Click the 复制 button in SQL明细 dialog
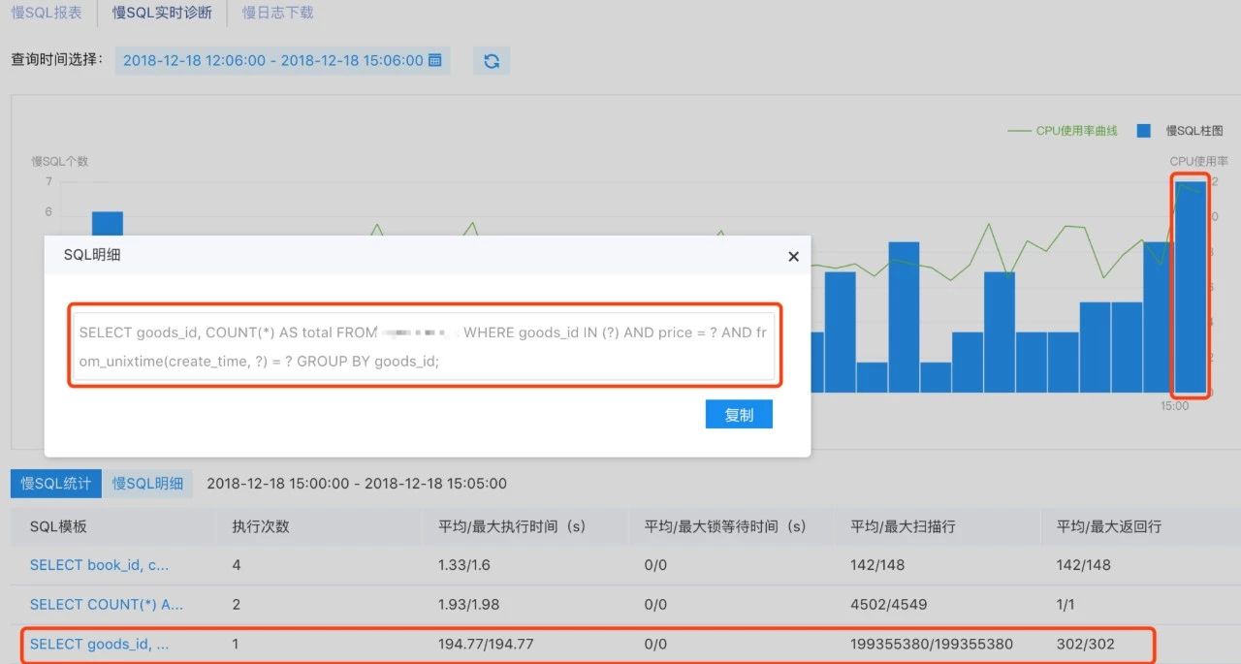Screen dimensions: 1241x664 click(739, 415)
